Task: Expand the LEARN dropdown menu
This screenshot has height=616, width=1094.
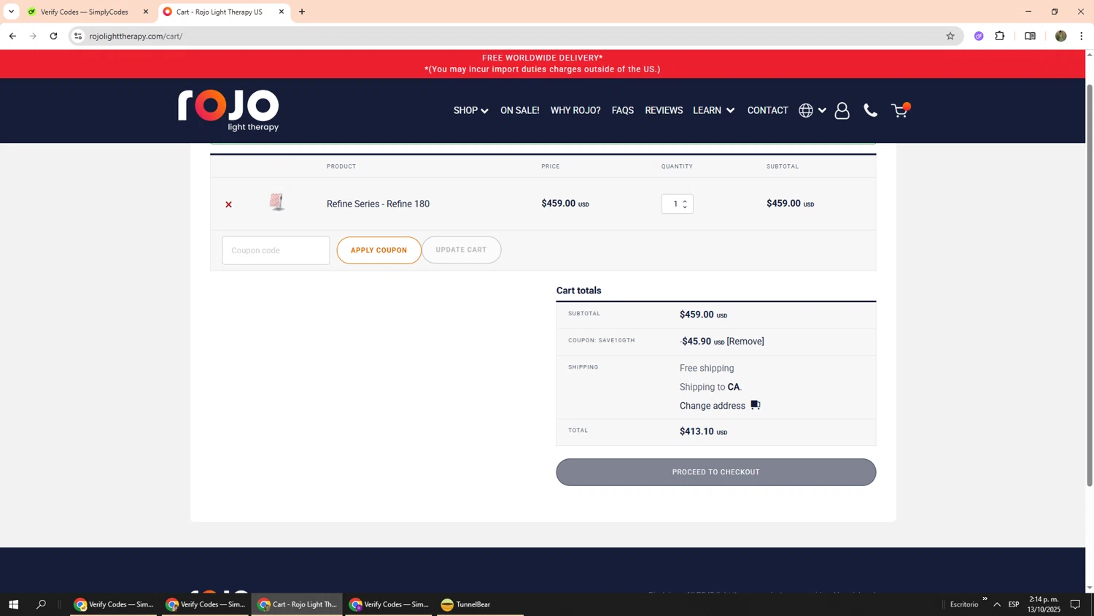Action: click(x=713, y=110)
